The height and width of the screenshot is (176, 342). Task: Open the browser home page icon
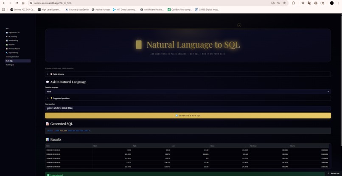click(x=23, y=3)
